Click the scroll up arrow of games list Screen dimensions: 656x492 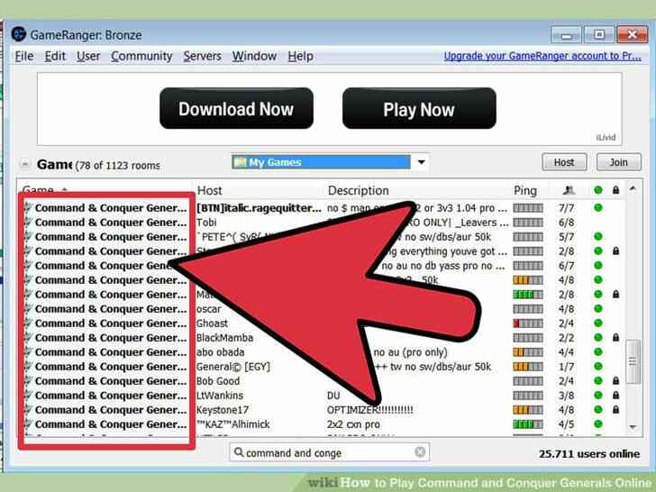pyautogui.click(x=633, y=189)
